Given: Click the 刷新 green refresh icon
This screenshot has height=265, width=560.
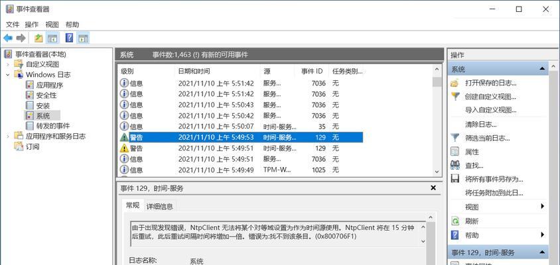Looking at the screenshot, I should pos(455,221).
